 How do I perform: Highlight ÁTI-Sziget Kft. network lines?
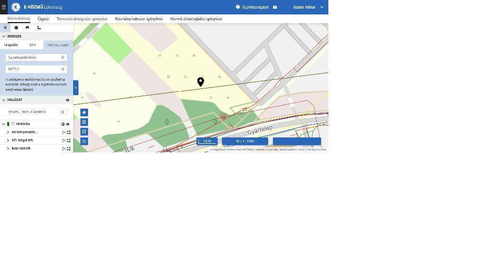pos(64,141)
